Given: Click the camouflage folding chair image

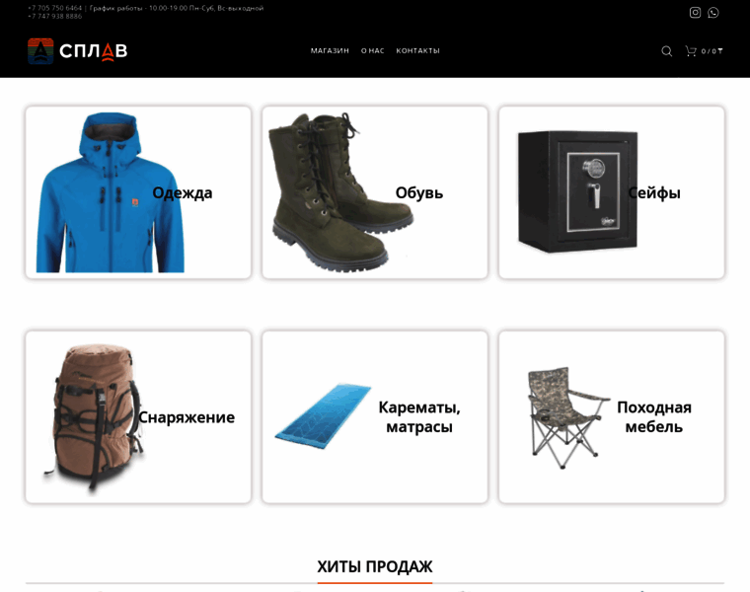Looking at the screenshot, I should click(x=568, y=417).
